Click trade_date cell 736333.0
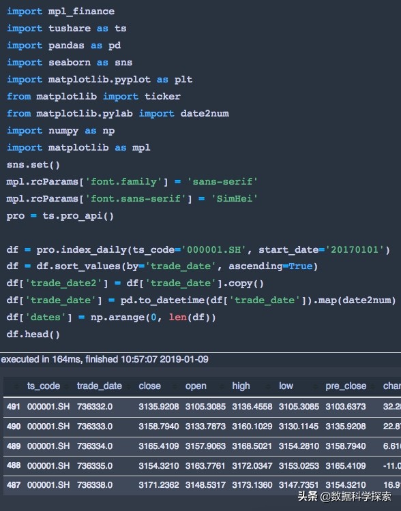401x511 pixels. click(x=95, y=427)
